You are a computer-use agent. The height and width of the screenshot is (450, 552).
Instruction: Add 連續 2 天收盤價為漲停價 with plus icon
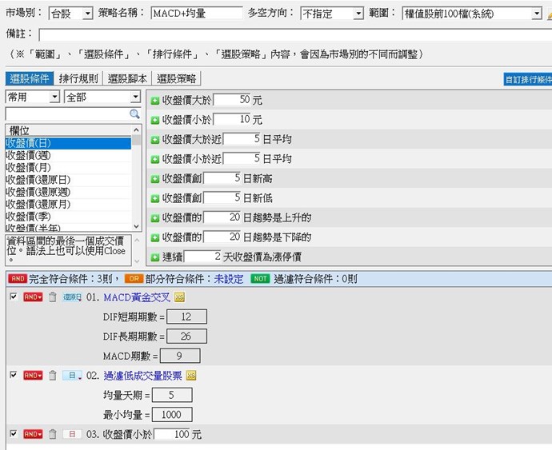[x=155, y=257]
